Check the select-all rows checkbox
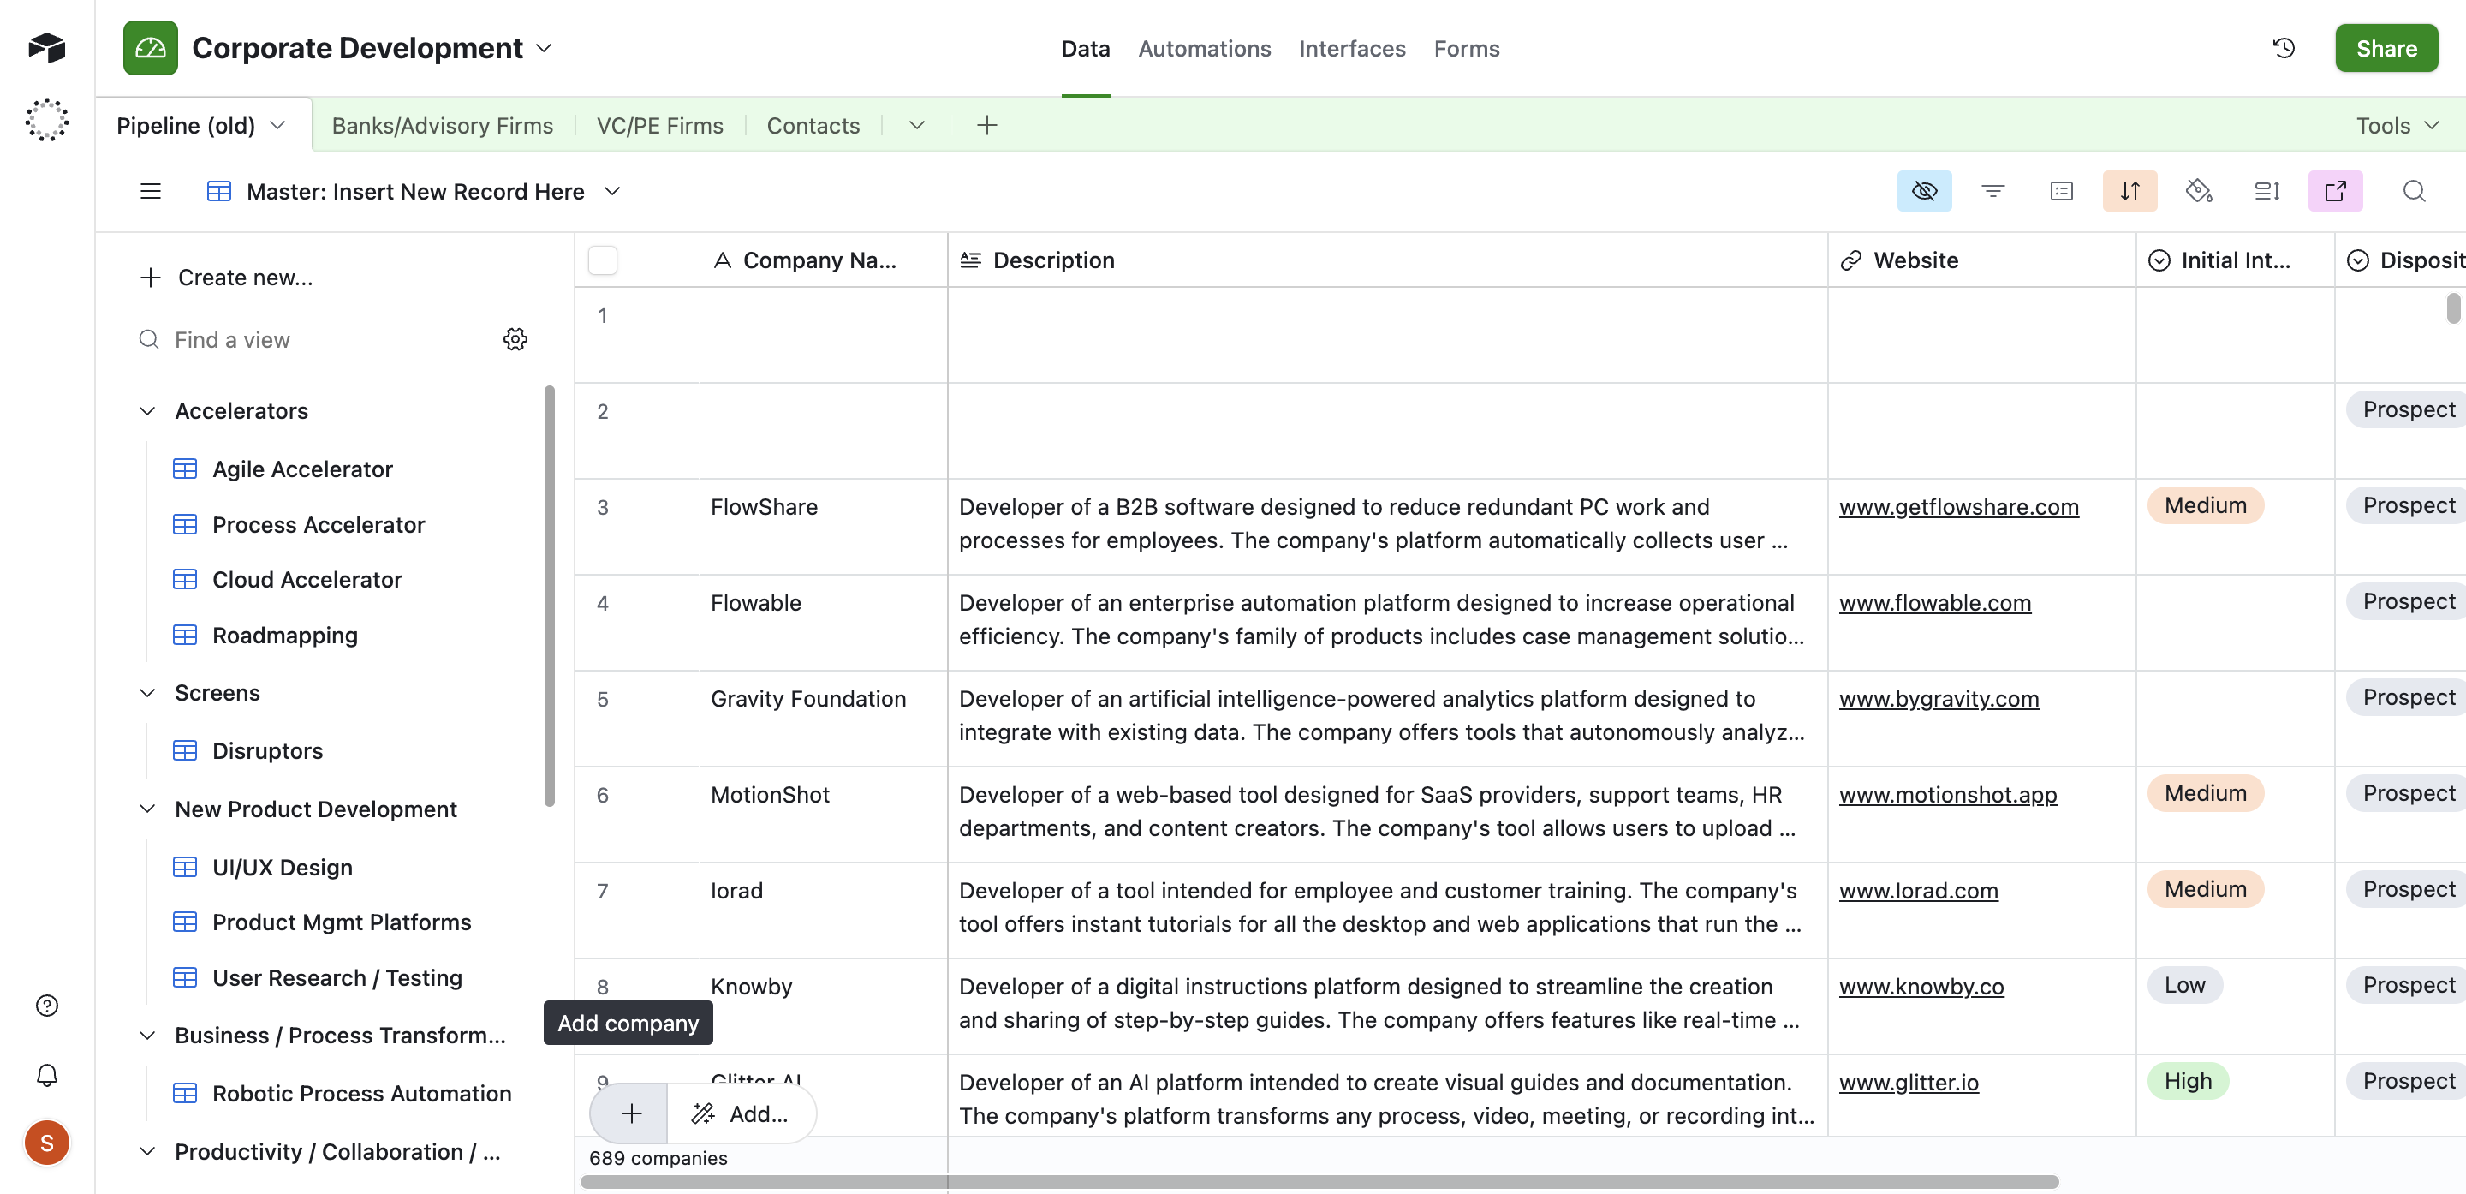Viewport: 2466px width, 1194px height. 602,260
